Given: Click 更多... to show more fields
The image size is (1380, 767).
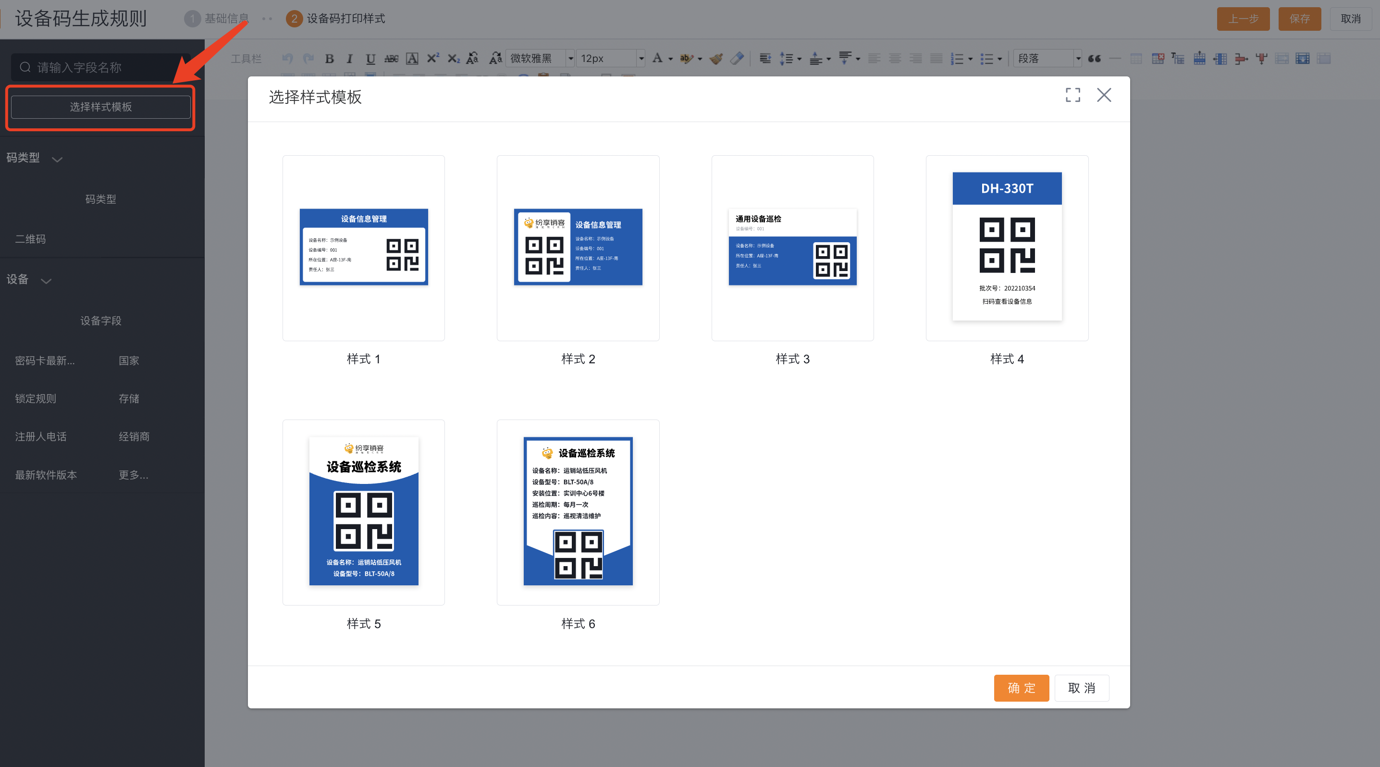Looking at the screenshot, I should coord(134,475).
